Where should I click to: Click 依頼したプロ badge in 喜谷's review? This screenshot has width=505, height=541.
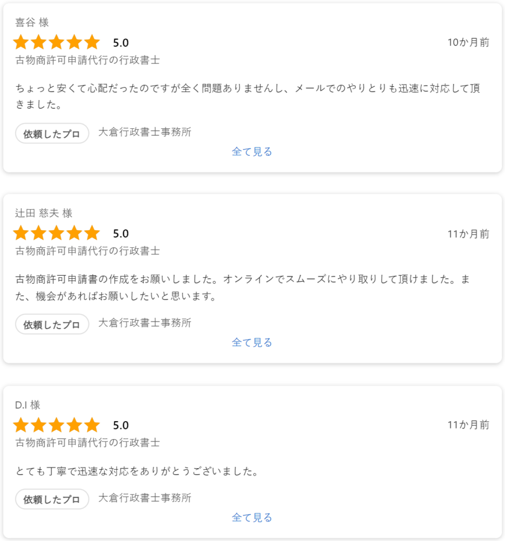(x=52, y=134)
